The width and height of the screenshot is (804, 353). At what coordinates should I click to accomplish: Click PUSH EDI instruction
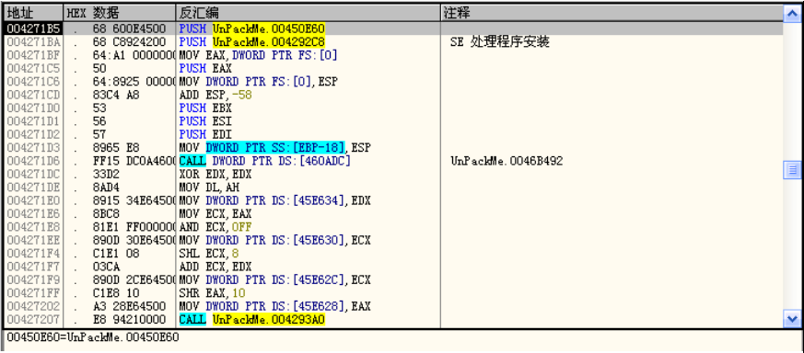point(205,134)
